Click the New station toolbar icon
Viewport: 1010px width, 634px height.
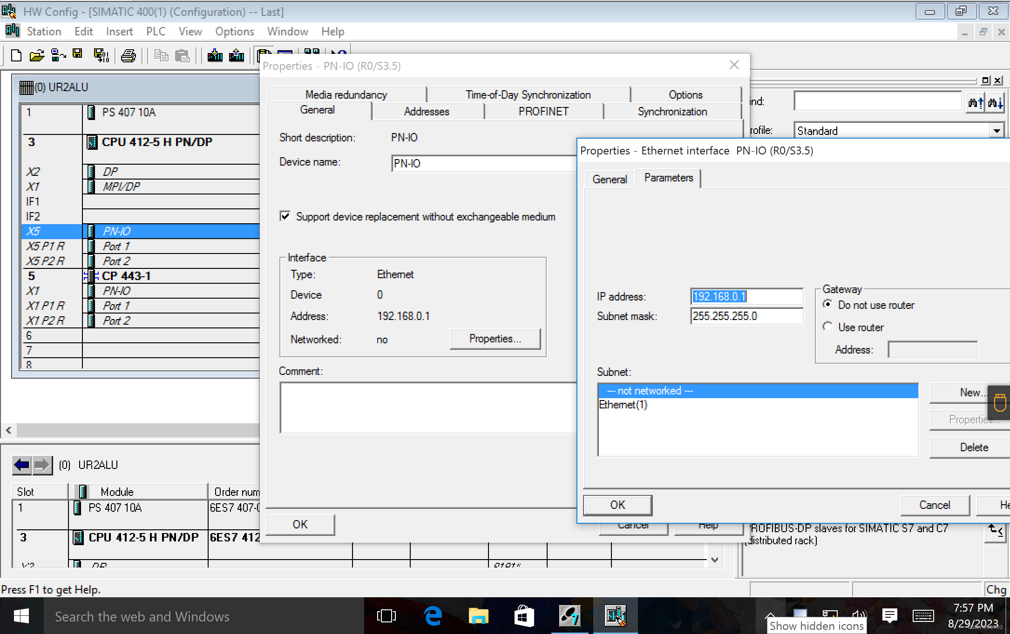(16, 56)
